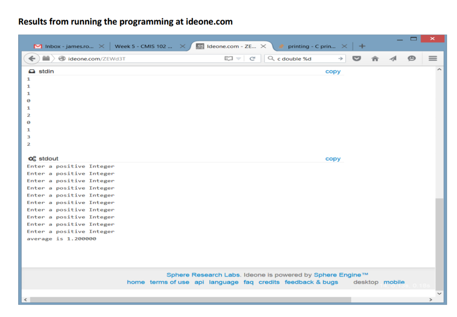Minimize the browser window
Screen dimensions: 457x317
[399, 39]
